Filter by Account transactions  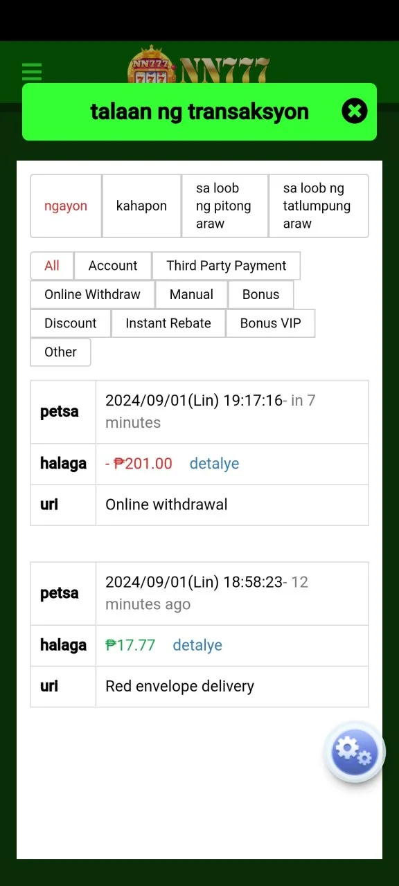[113, 266]
